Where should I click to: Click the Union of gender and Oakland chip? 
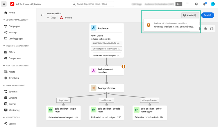pyautogui.click(x=106, y=49)
